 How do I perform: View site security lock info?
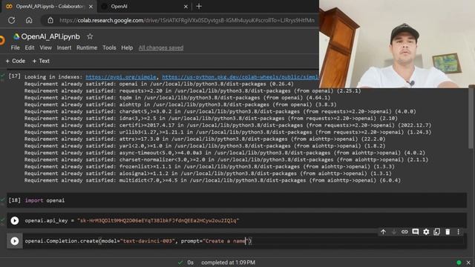tap(50, 20)
